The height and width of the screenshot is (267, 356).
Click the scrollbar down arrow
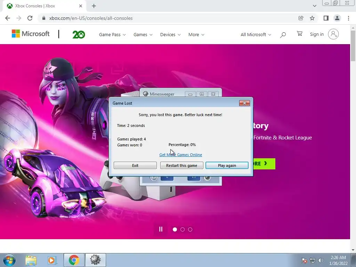[353, 250]
